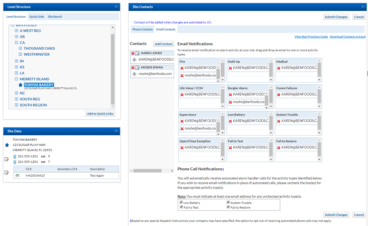Remove KAREN email from Low Battery notifications
Viewport: 368px width, 226px height.
pyautogui.click(x=230, y=121)
